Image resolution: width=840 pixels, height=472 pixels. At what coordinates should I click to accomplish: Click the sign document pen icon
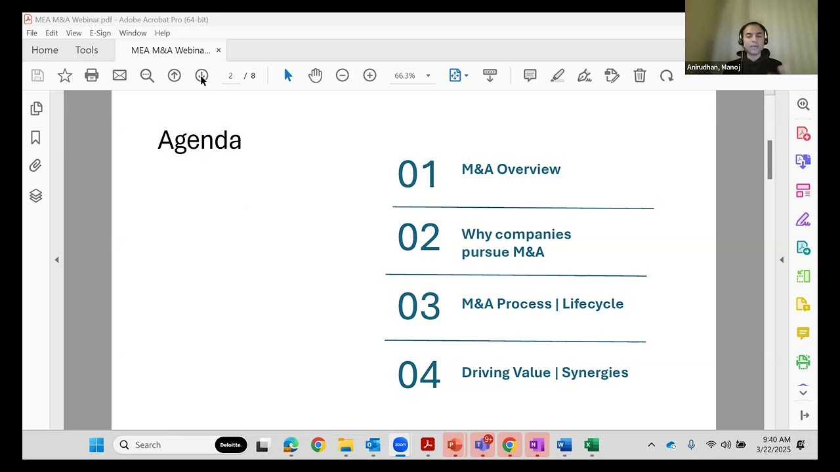585,75
